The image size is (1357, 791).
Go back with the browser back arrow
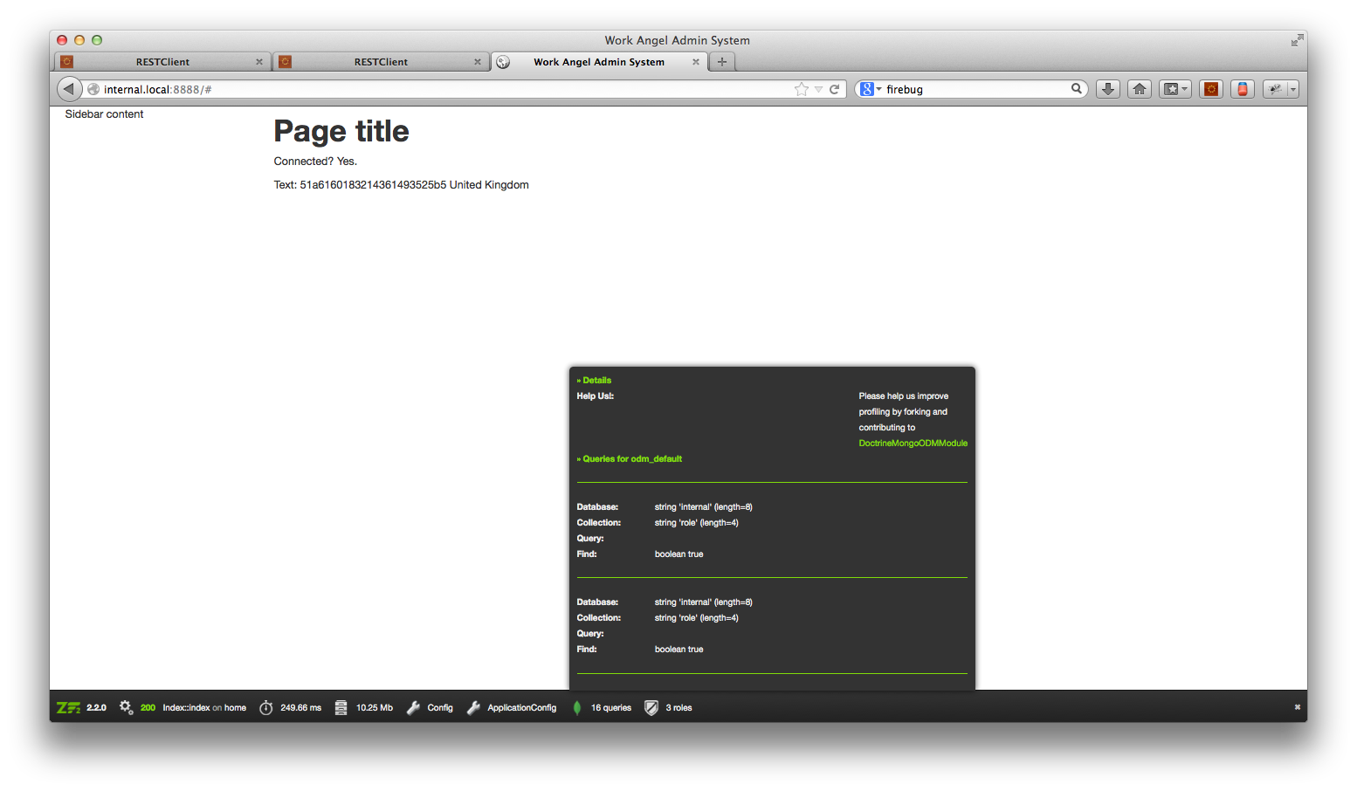click(69, 89)
